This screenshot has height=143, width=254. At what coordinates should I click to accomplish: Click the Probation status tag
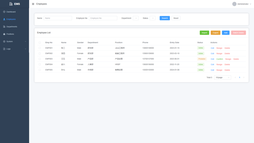click(x=202, y=59)
